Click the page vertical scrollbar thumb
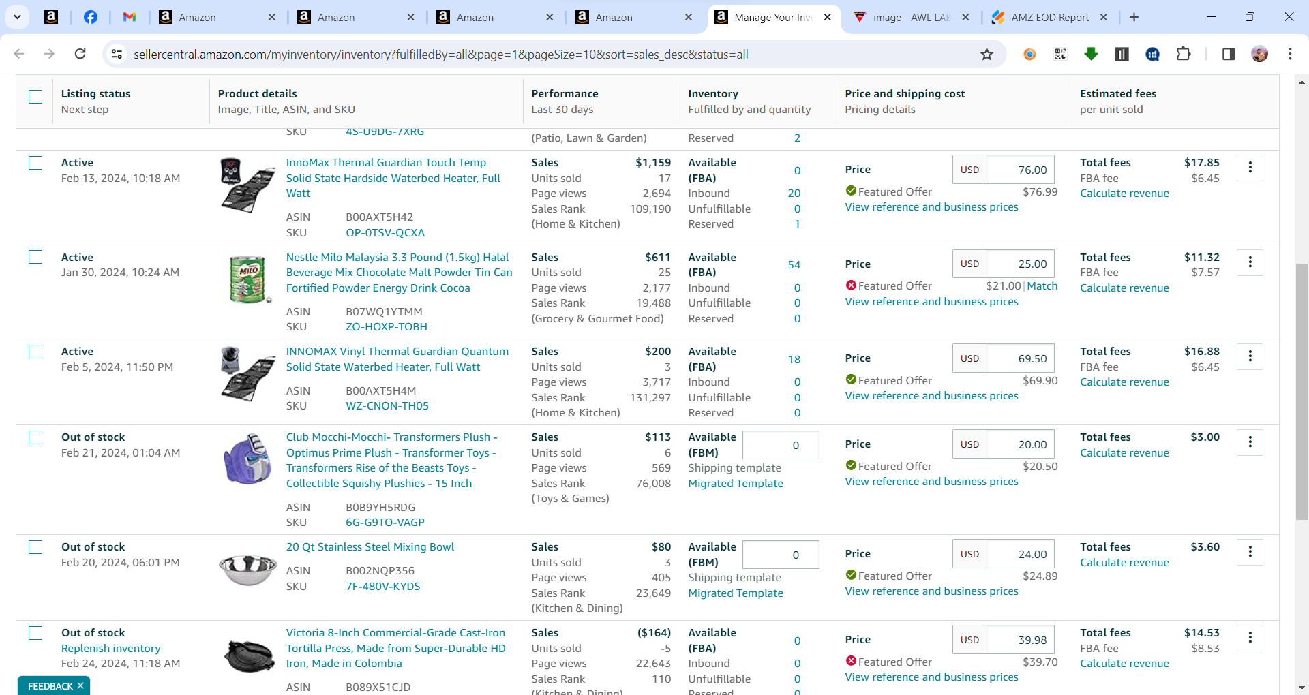 [1302, 391]
